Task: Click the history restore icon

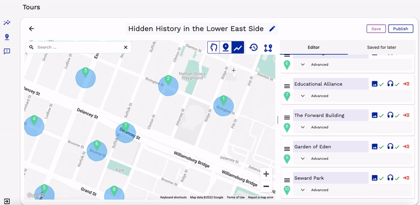Action: point(254,47)
